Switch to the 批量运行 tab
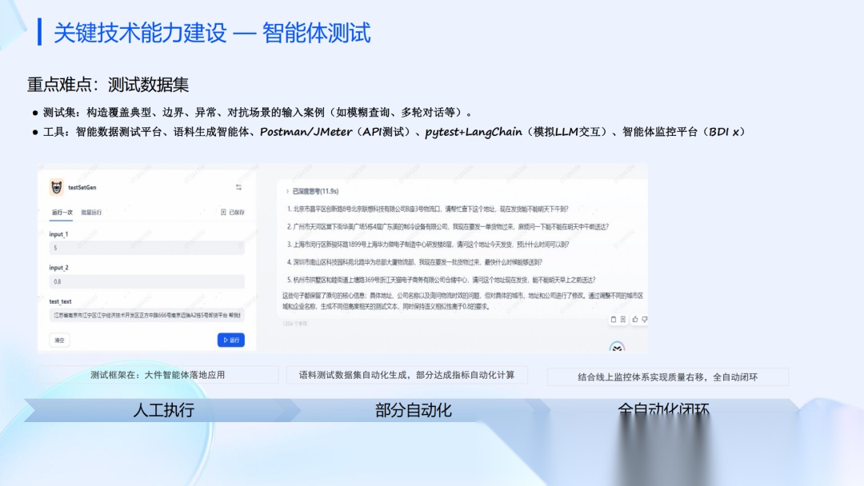 [91, 212]
